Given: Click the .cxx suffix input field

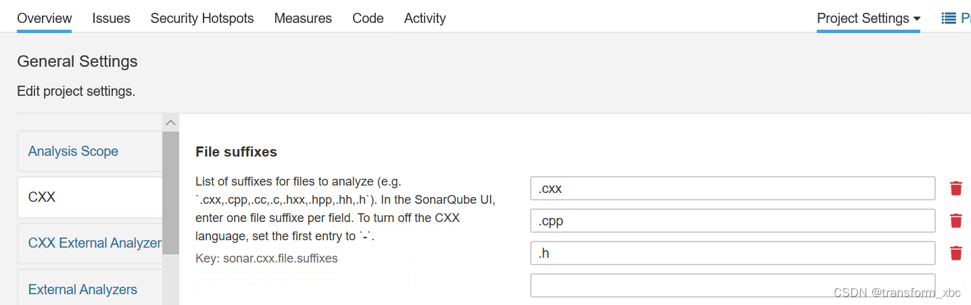Looking at the screenshot, I should coord(732,188).
